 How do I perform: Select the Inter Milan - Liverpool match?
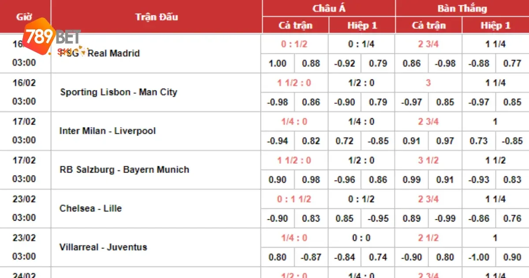tap(107, 131)
